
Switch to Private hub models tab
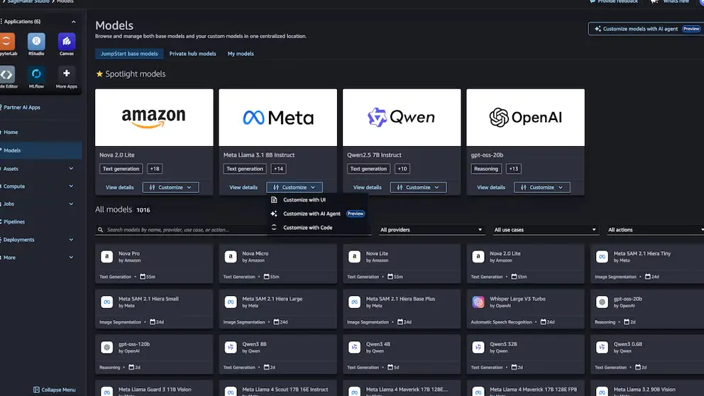tap(192, 54)
